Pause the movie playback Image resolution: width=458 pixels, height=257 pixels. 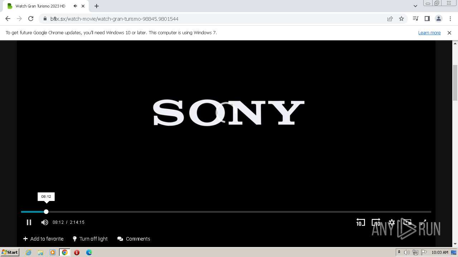click(29, 222)
